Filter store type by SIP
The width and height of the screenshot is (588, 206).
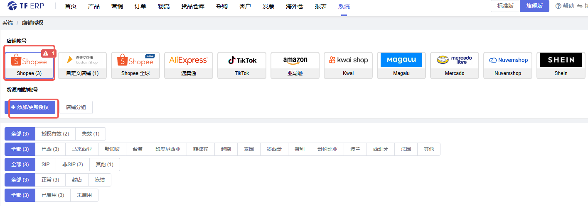[46, 165]
